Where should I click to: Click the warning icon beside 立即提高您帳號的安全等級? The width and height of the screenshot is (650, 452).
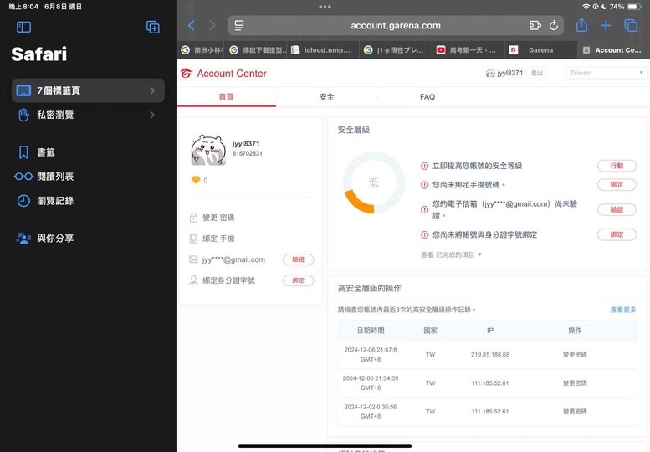[x=424, y=166]
